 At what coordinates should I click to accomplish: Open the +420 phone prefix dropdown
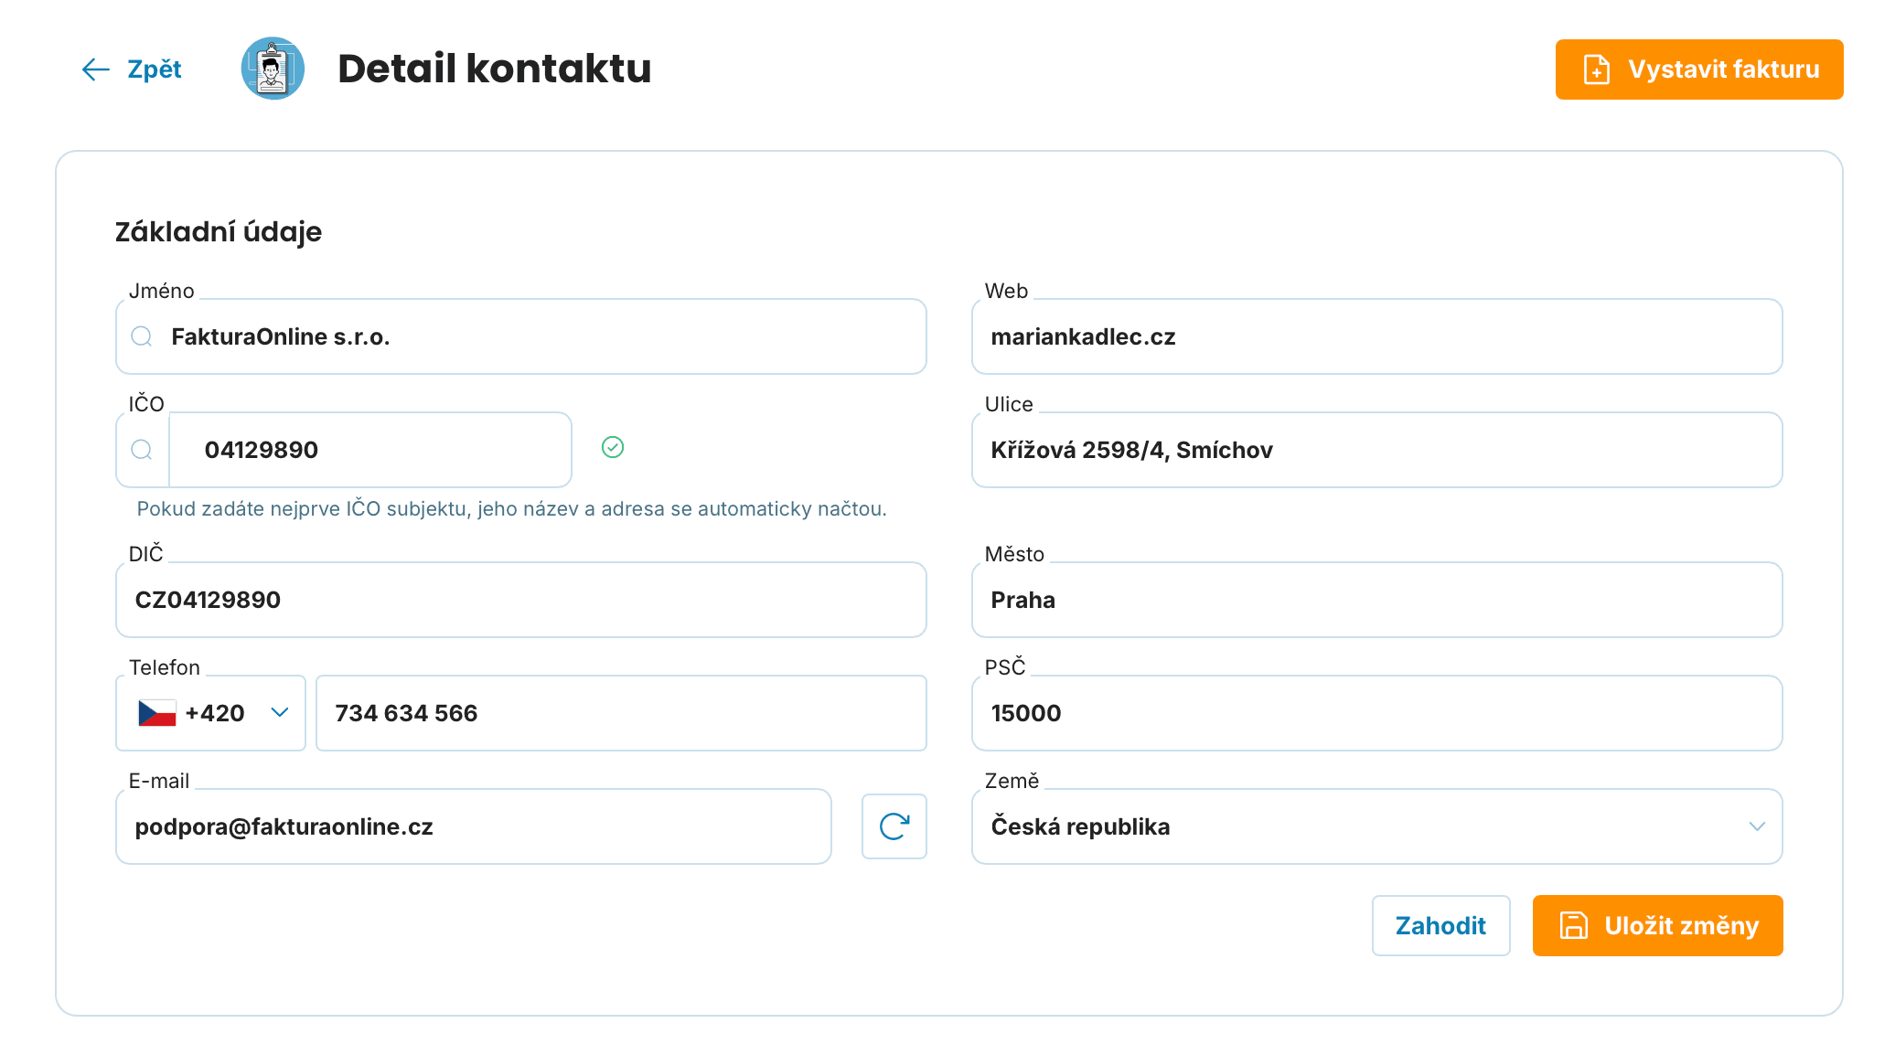coord(210,713)
